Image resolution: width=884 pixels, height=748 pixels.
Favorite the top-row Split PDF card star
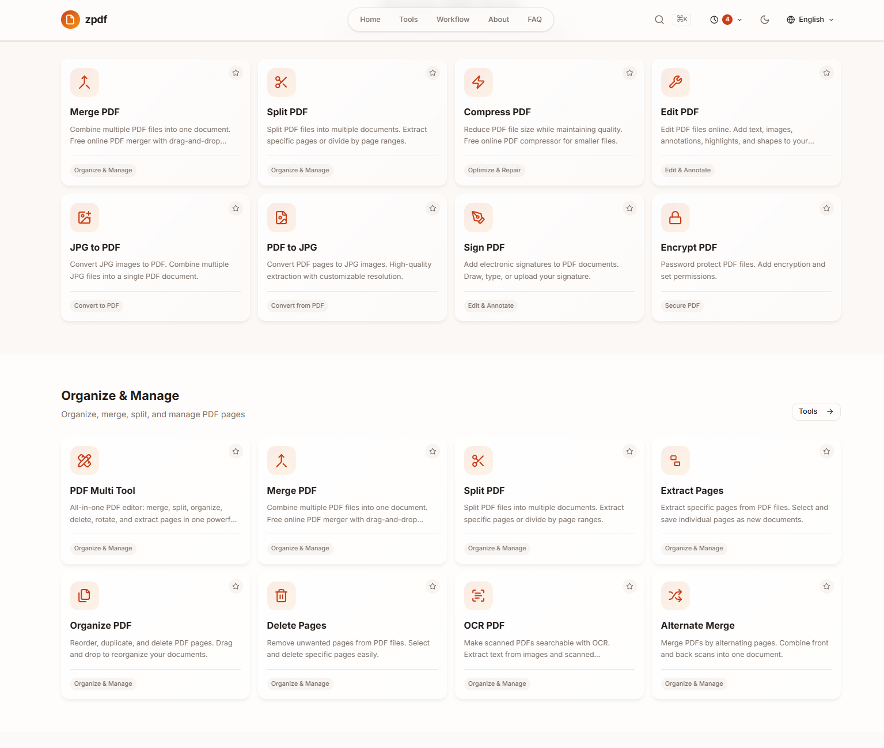(432, 73)
